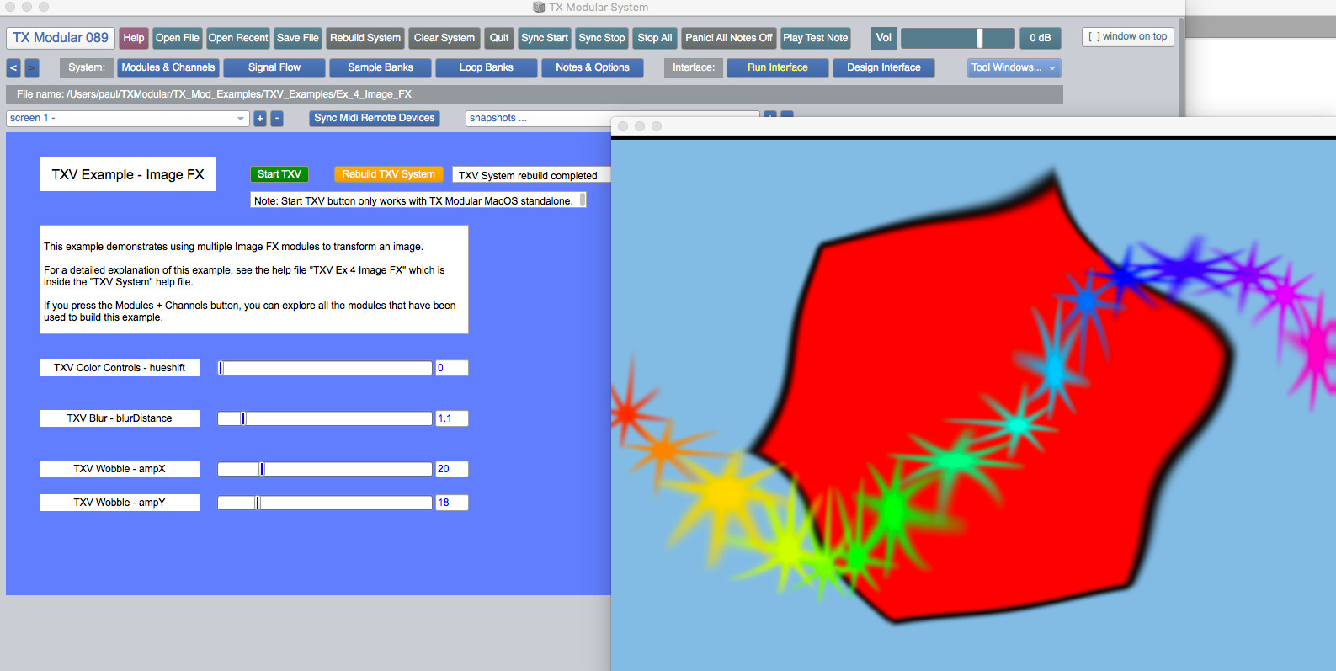
Task: Open the snapshots dropdown list
Action: [539, 119]
